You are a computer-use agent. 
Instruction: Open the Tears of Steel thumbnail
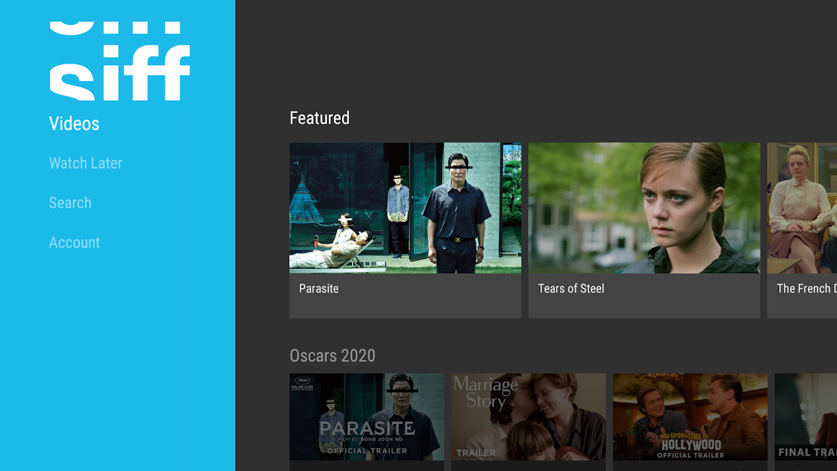pyautogui.click(x=644, y=208)
